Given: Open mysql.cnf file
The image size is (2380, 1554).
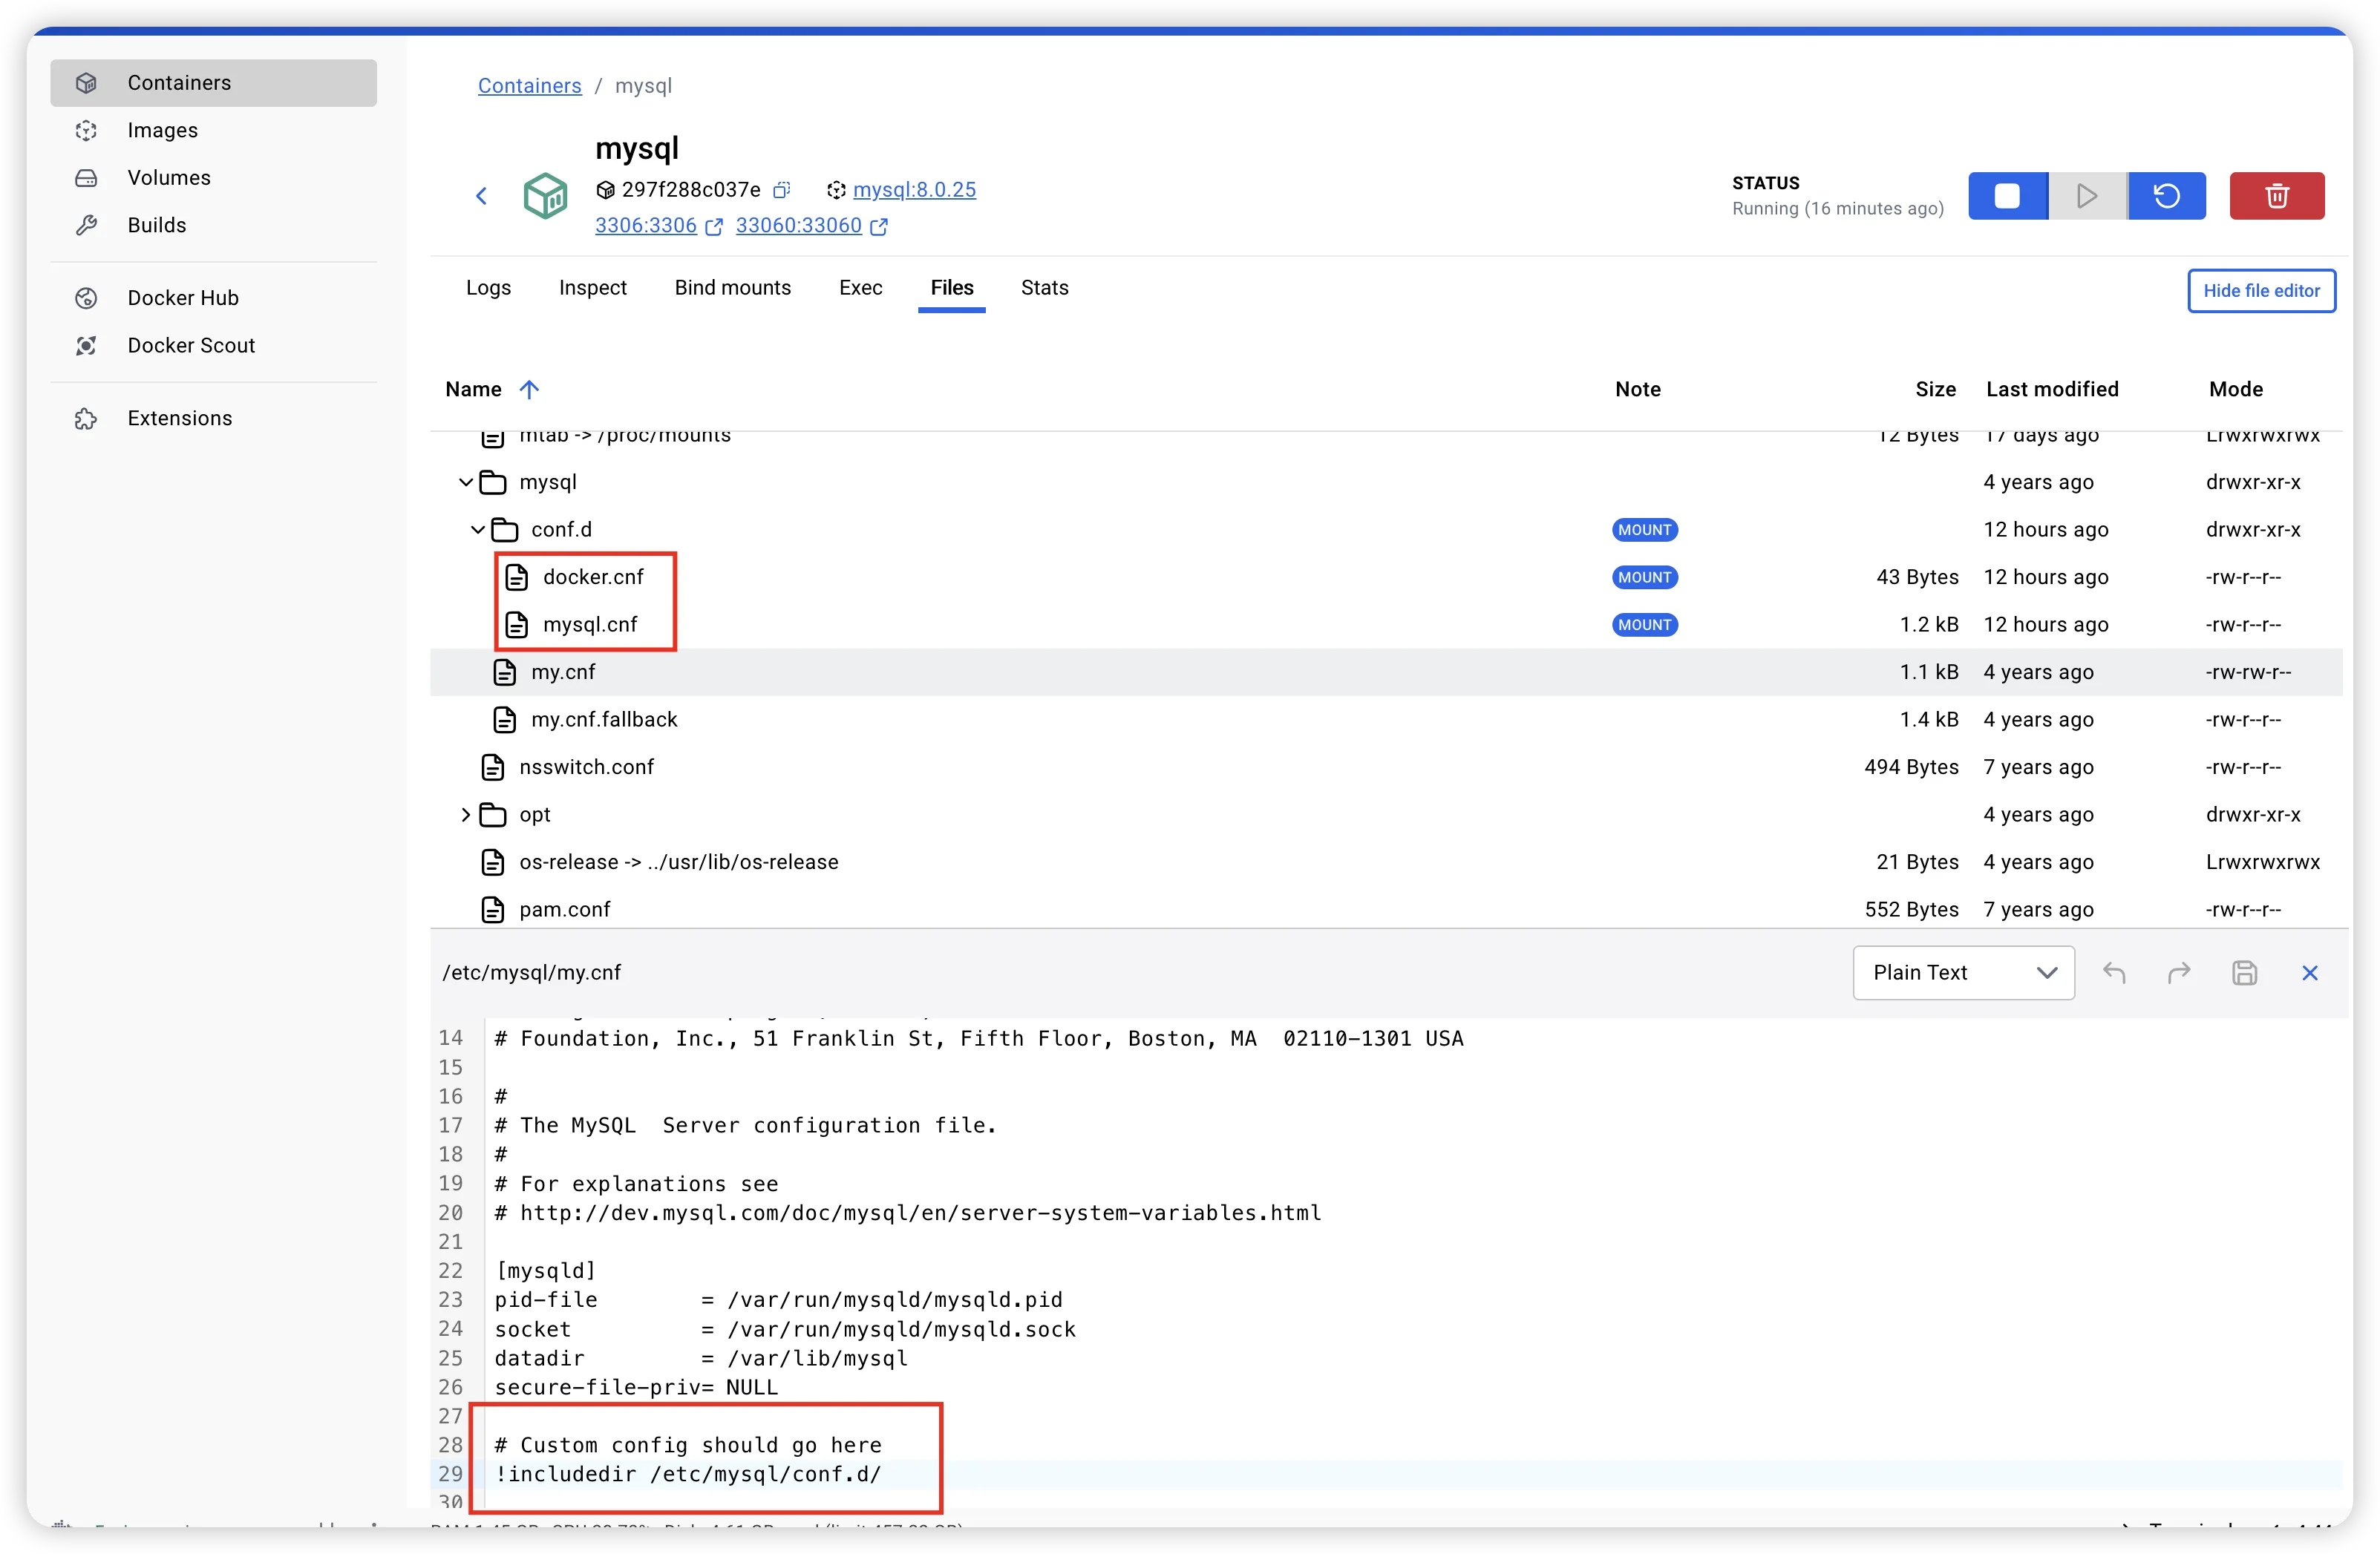Looking at the screenshot, I should pyautogui.click(x=590, y=625).
